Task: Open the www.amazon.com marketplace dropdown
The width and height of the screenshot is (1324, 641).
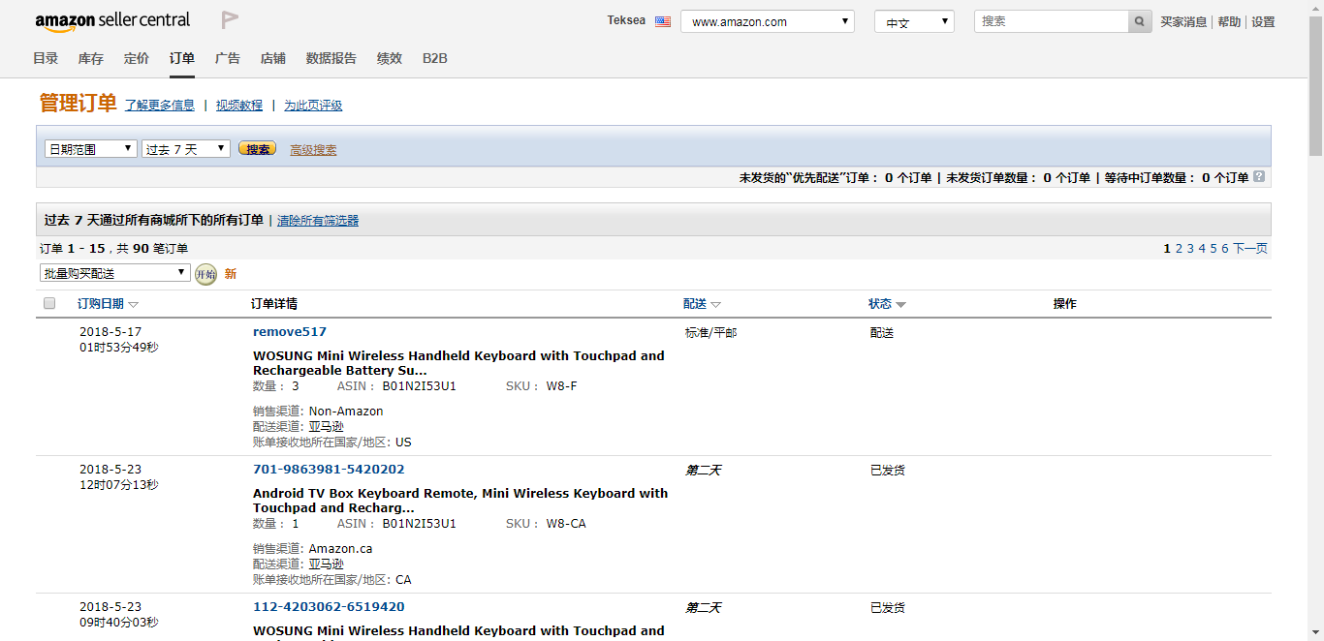Action: coord(768,21)
